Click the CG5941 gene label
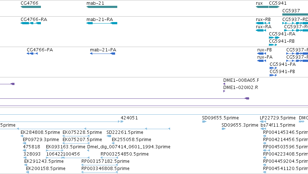 coord(278,3)
